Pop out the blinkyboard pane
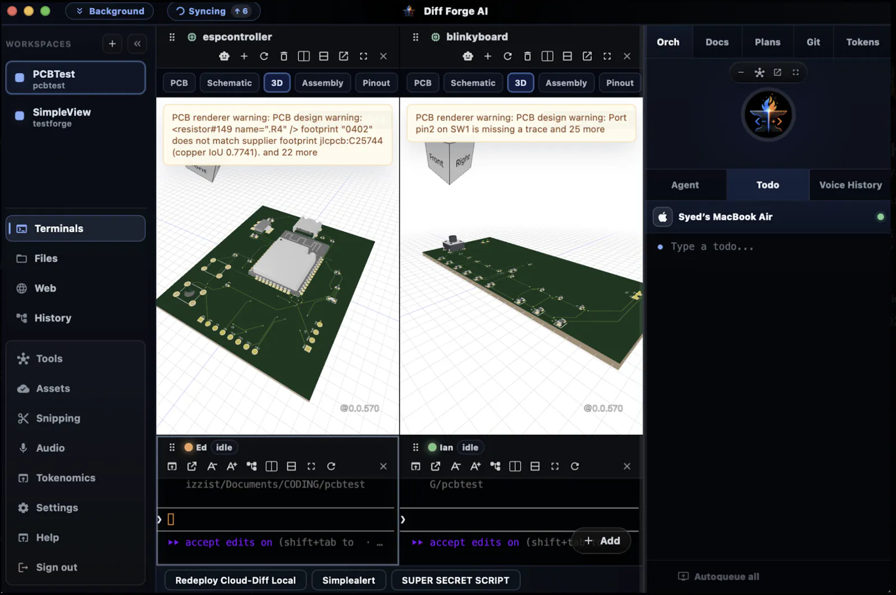This screenshot has height=595, width=896. [587, 56]
